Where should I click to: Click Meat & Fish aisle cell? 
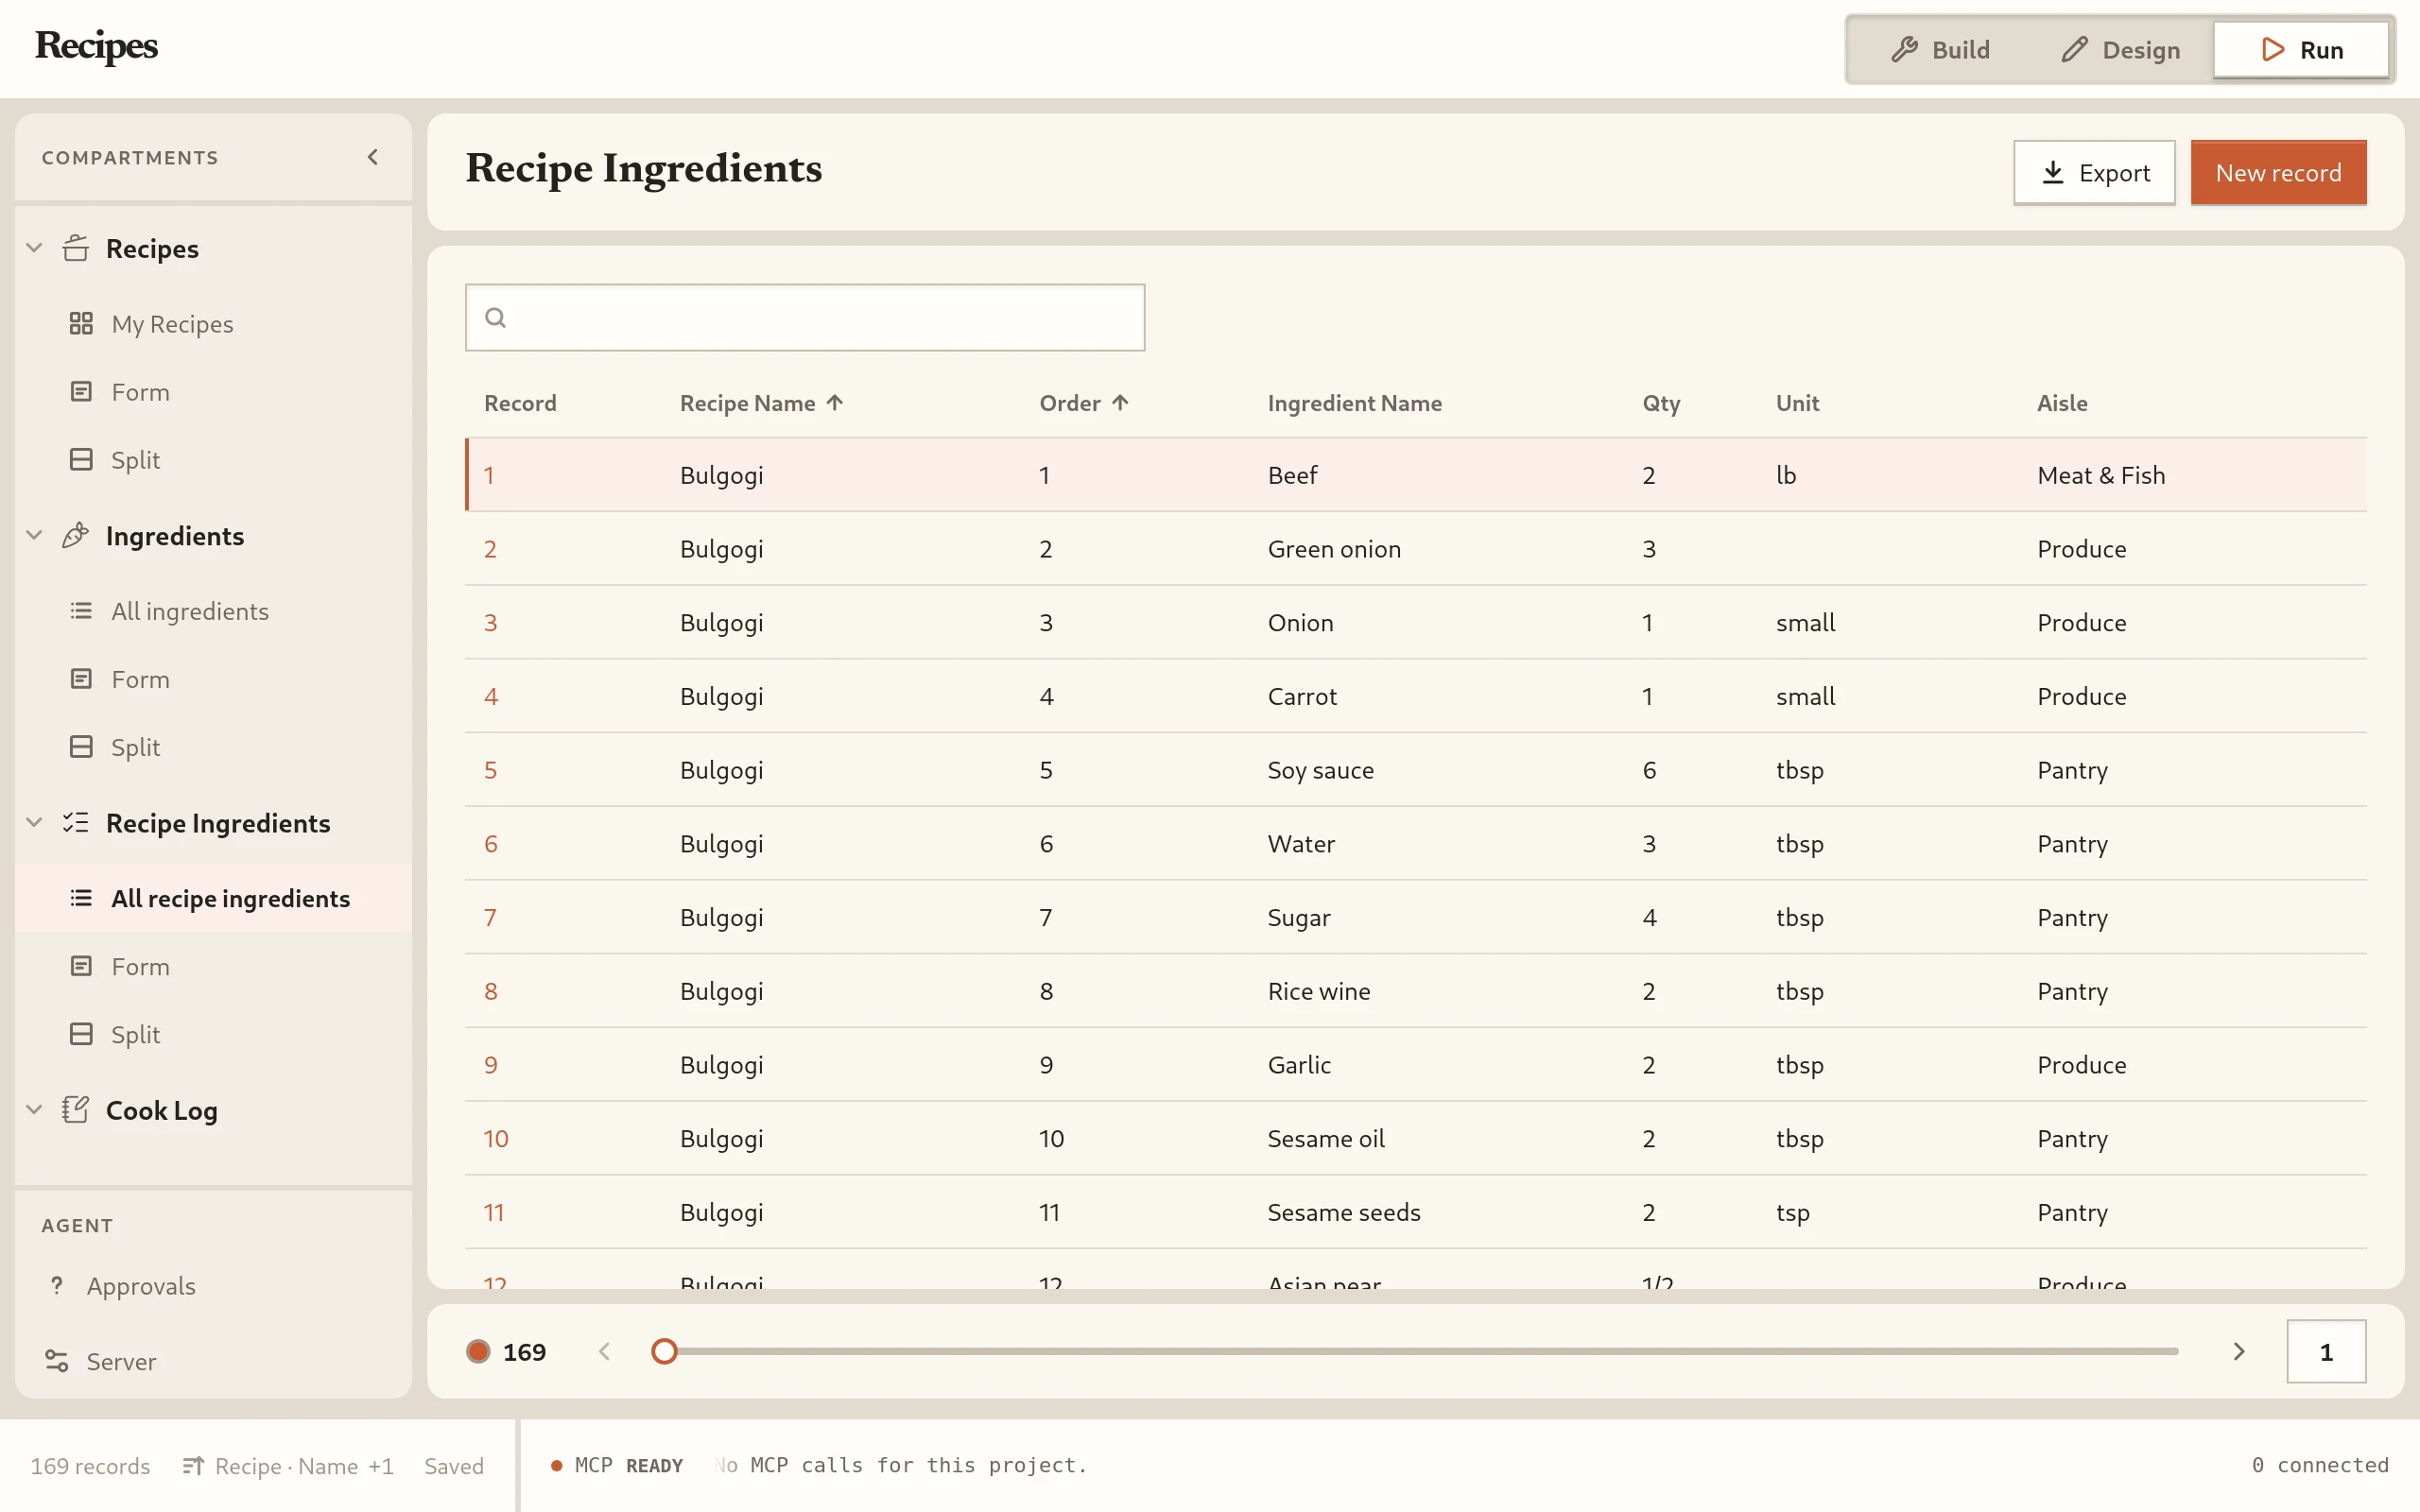[2101, 475]
